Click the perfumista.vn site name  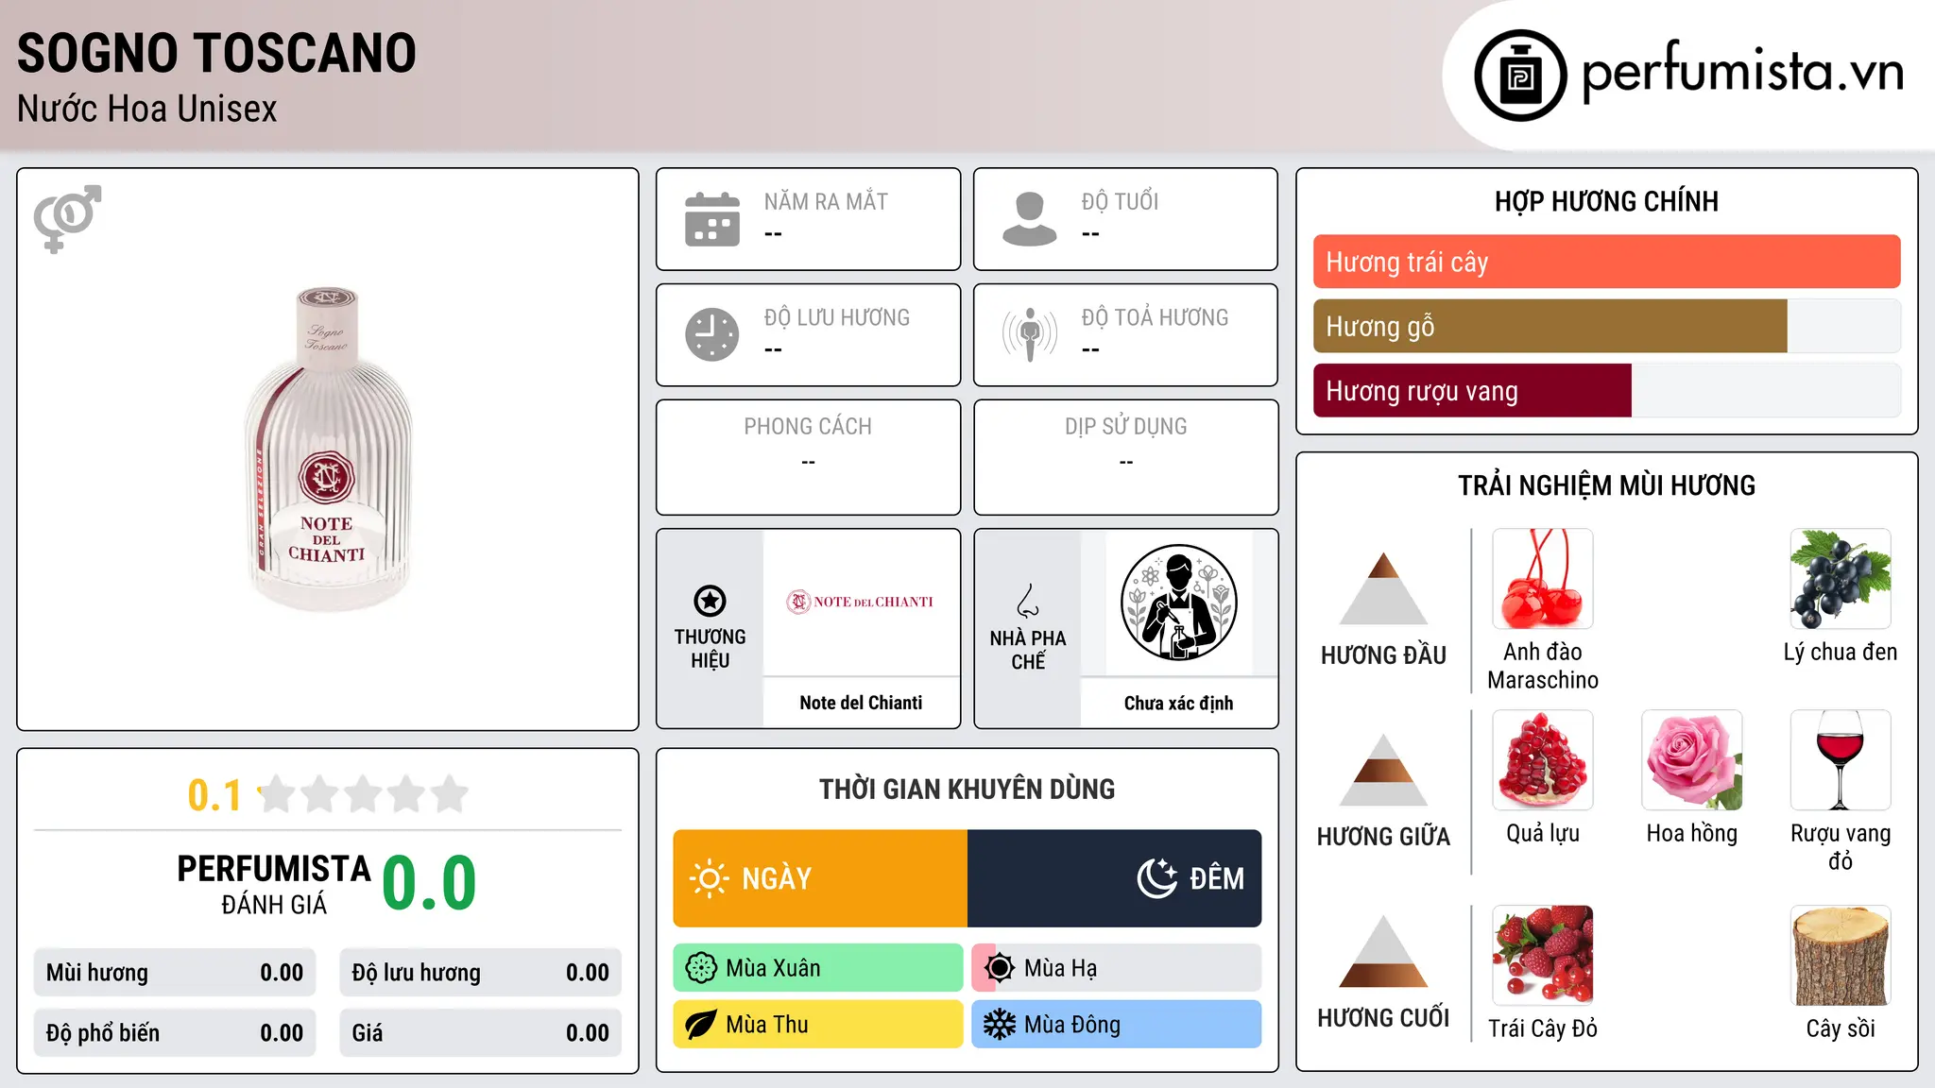1742,71
